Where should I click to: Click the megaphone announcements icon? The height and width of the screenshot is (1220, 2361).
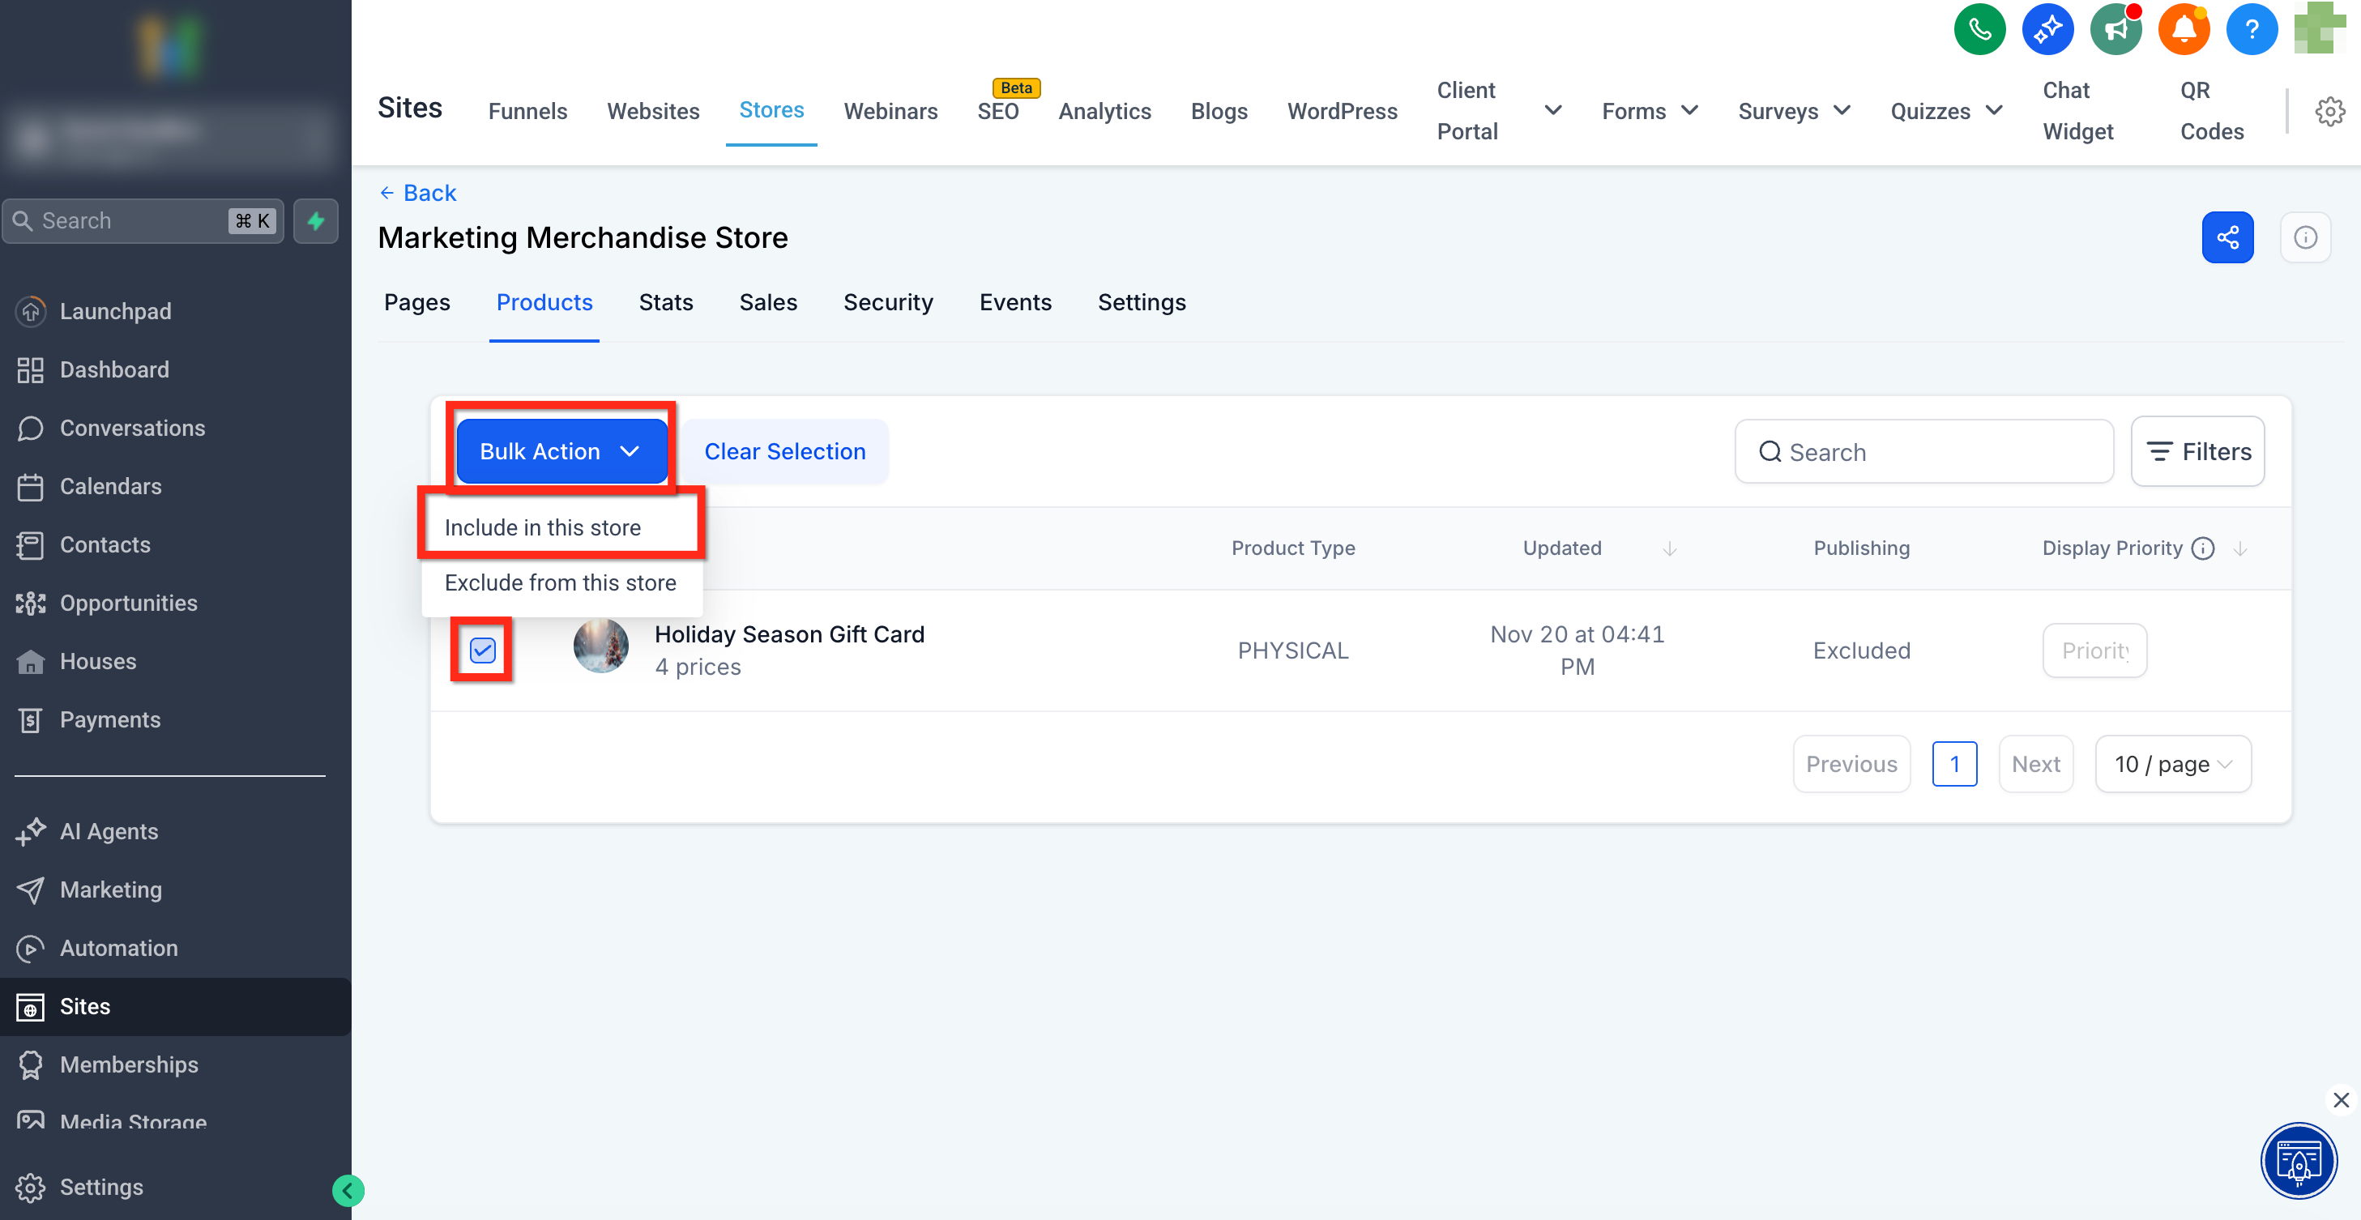click(2116, 30)
